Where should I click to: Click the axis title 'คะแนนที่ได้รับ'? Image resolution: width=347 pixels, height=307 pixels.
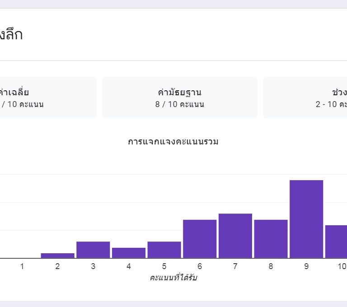point(173,277)
